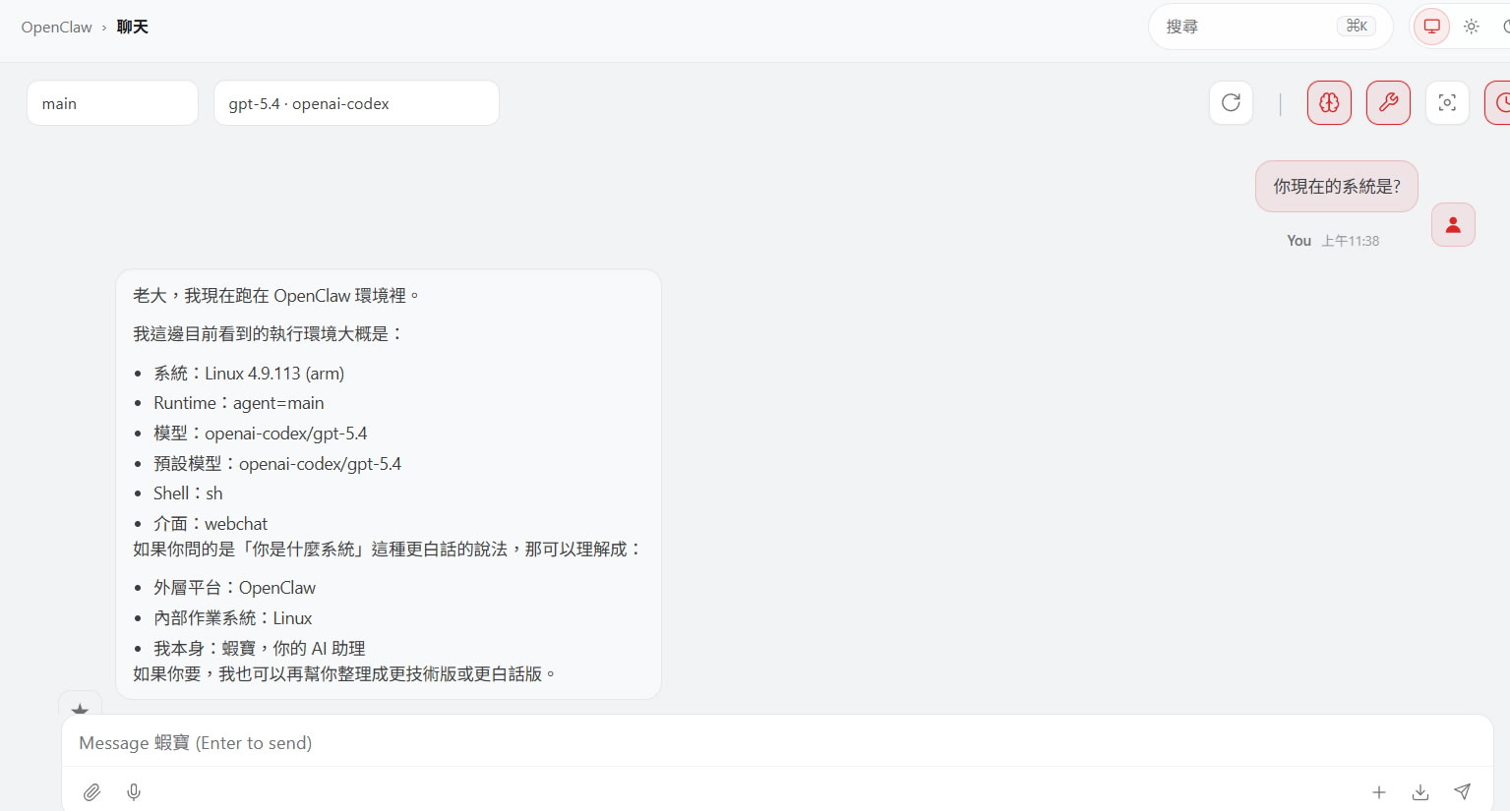Click the download export chat icon

pyautogui.click(x=1420, y=791)
